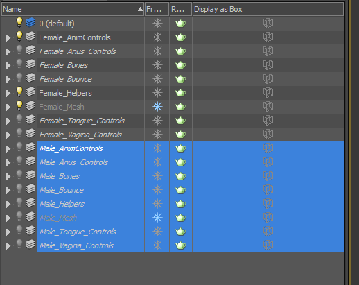The width and height of the screenshot is (359, 285).
Task: Show Male_Helpers layer via lightbulb
Action: coord(19,202)
